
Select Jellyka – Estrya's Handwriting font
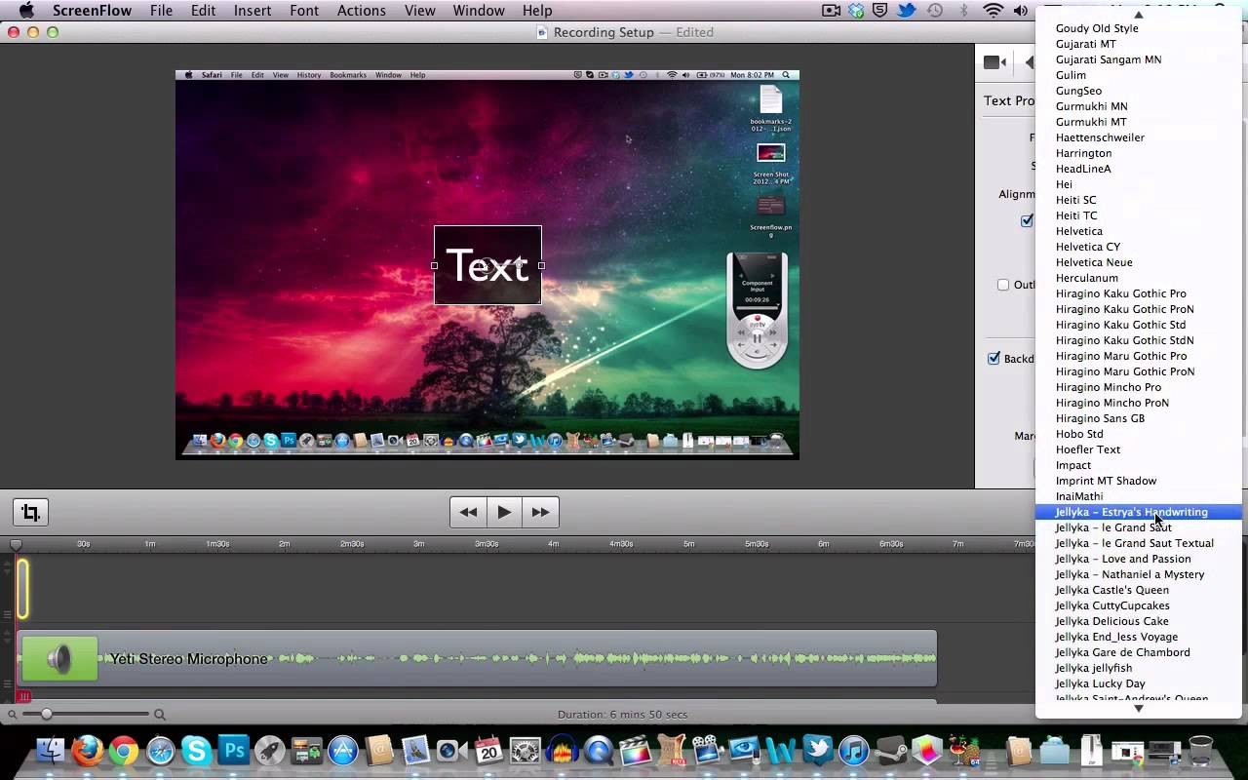1138,512
